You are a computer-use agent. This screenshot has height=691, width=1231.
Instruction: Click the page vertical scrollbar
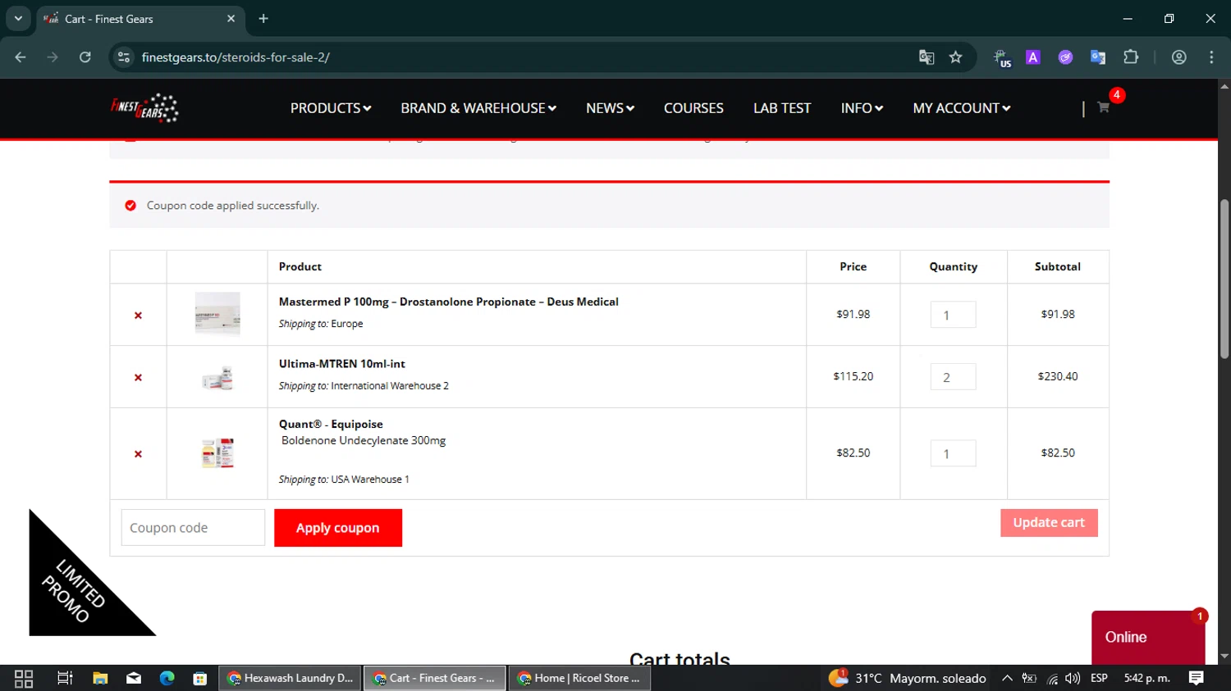tap(1224, 279)
